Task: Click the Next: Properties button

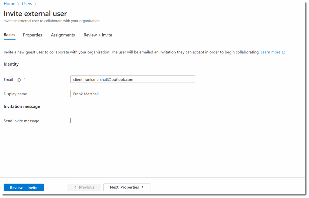Action: [127, 187]
